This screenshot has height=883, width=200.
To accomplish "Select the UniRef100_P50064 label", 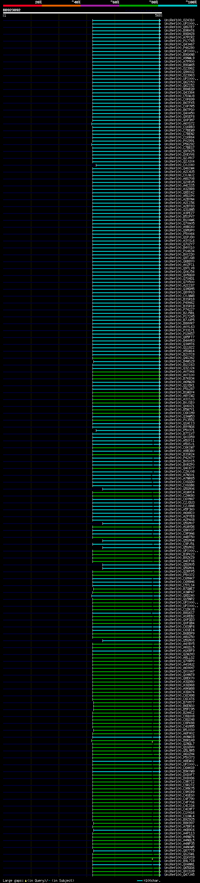I will coord(179,234).
